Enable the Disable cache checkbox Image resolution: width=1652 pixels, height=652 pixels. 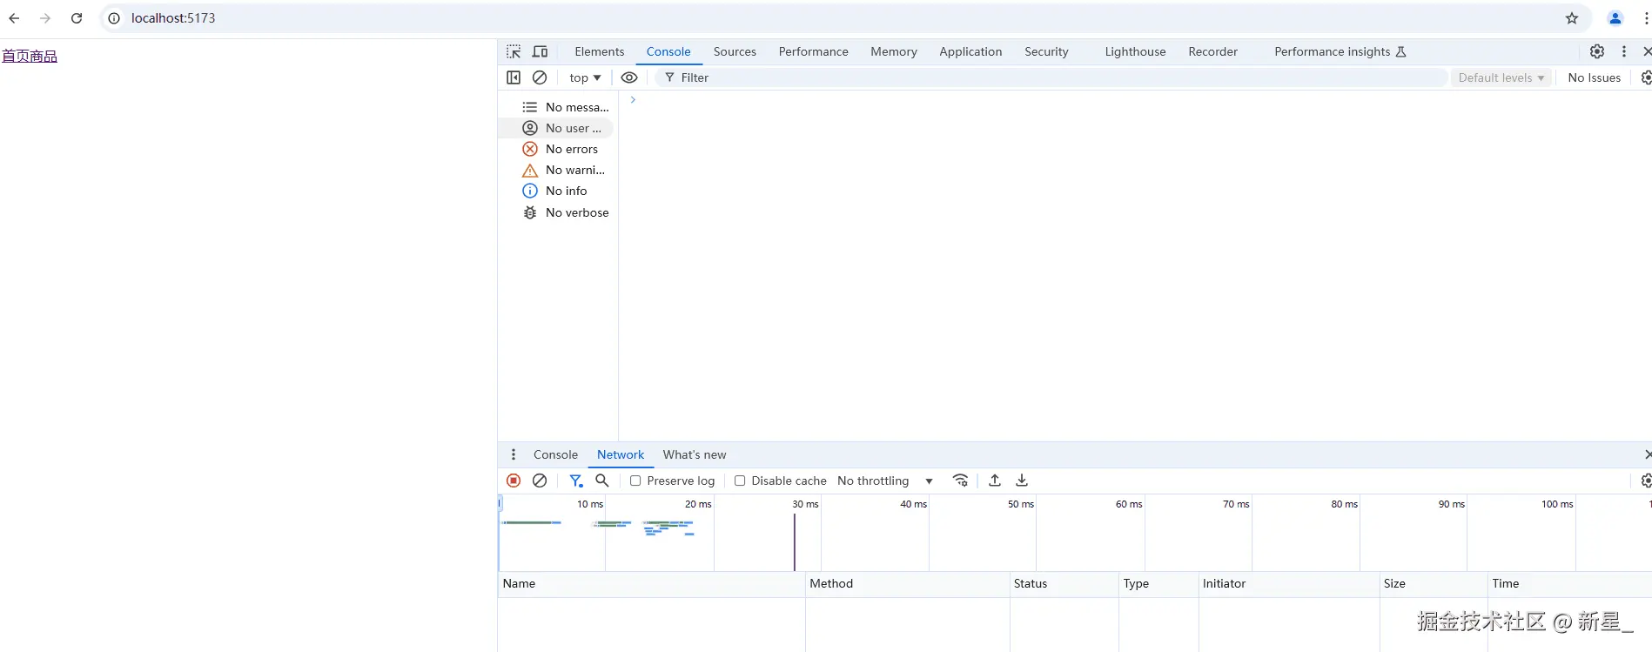click(x=740, y=481)
